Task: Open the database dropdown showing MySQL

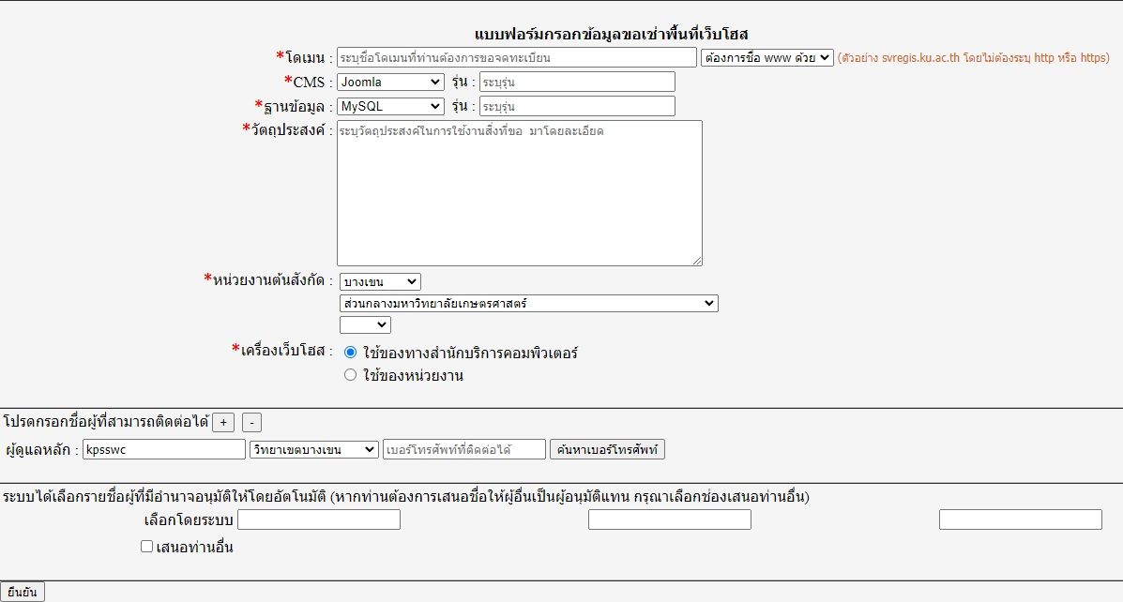Action: (x=390, y=106)
